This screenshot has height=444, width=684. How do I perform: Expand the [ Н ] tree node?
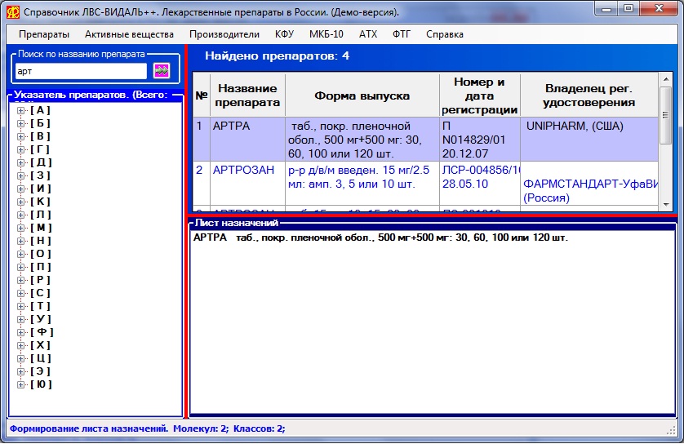coord(20,242)
